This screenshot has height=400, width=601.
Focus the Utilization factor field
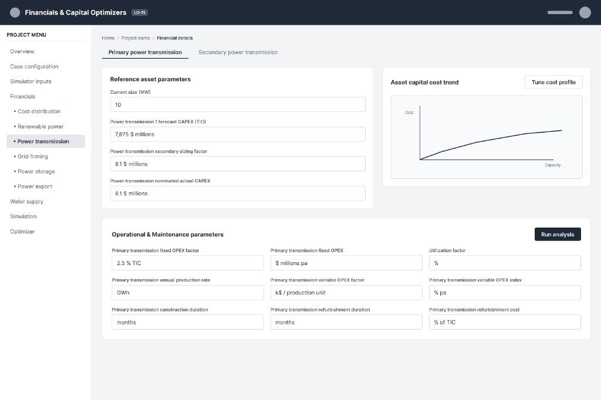tap(505, 263)
